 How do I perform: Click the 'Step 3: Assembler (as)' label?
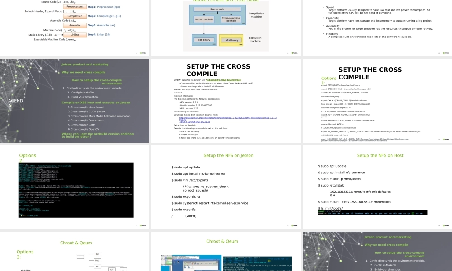[x=101, y=25]
